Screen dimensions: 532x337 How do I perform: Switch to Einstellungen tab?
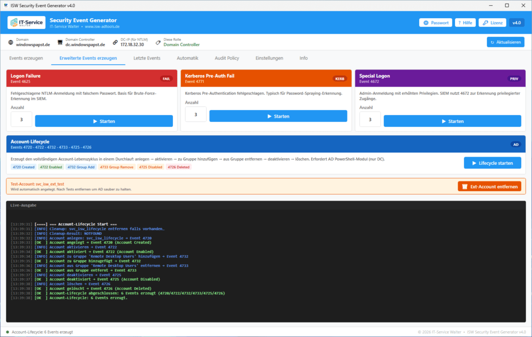(x=269, y=58)
